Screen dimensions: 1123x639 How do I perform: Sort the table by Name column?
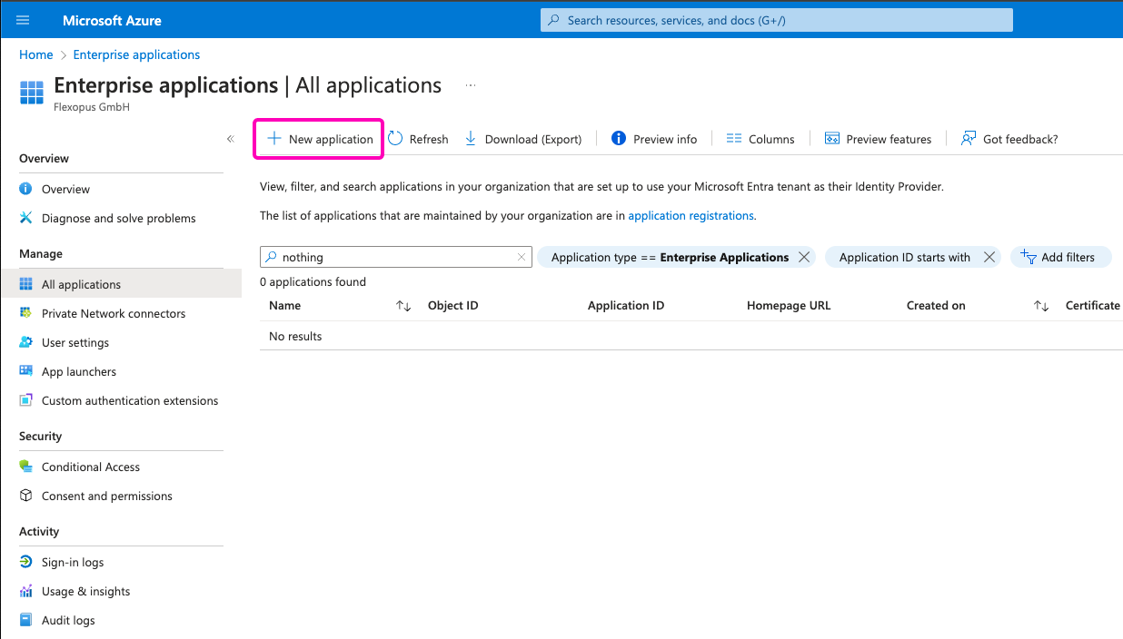403,306
